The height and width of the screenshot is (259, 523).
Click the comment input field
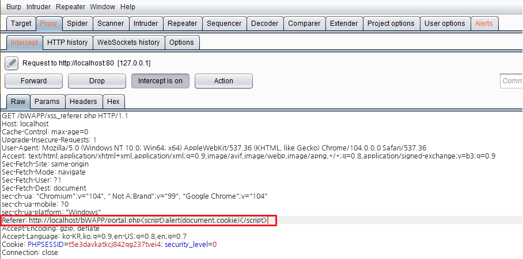click(x=511, y=81)
